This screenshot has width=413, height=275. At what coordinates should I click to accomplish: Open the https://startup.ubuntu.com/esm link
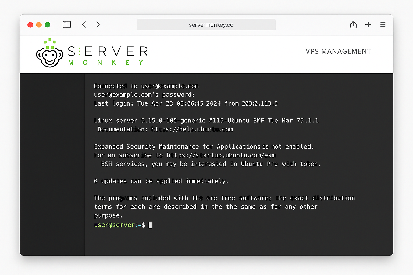[221, 155]
